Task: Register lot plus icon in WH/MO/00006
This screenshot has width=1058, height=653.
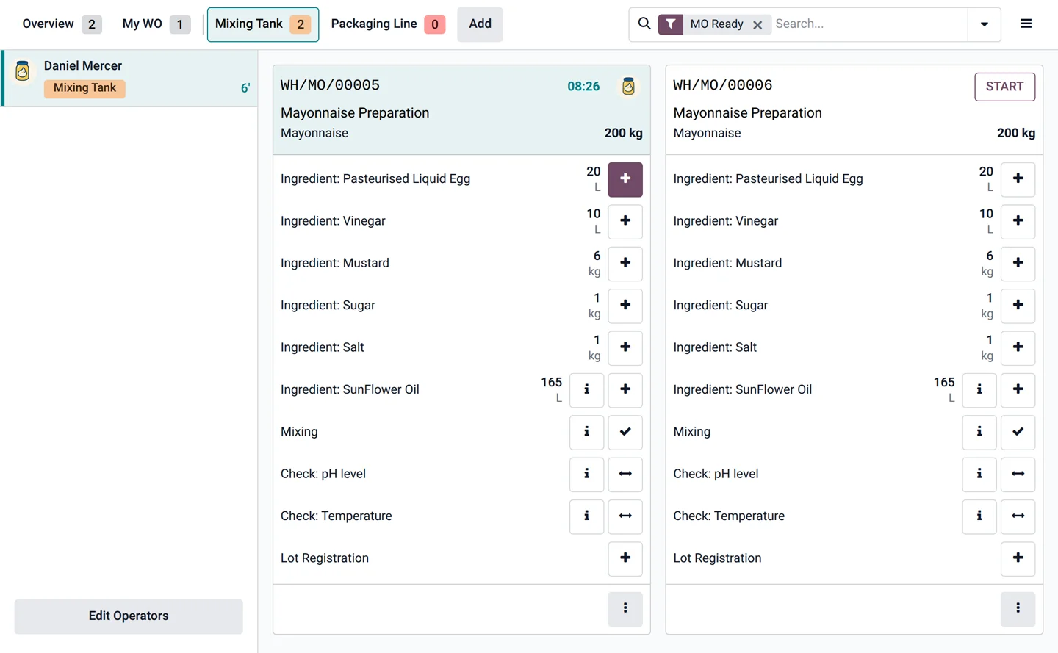Action: click(x=1018, y=558)
